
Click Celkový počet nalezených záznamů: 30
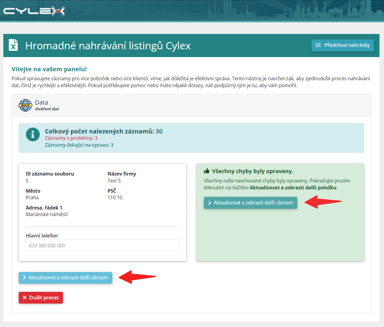point(104,131)
